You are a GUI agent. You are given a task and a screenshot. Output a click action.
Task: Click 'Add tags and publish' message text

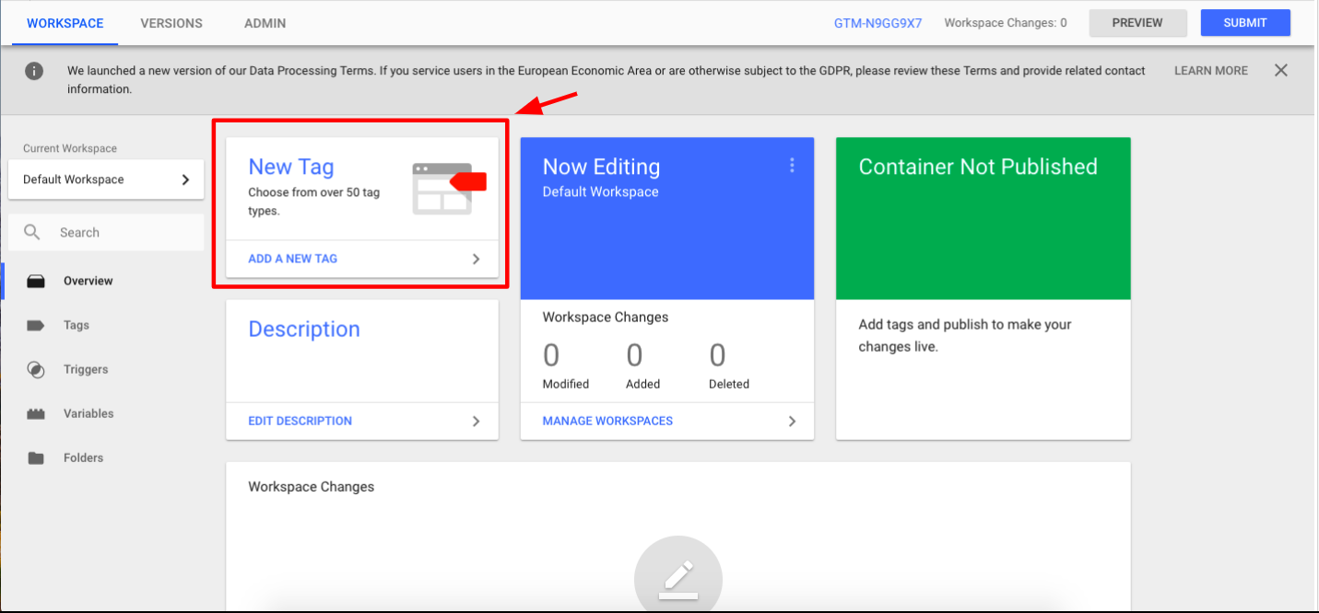pyautogui.click(x=965, y=336)
